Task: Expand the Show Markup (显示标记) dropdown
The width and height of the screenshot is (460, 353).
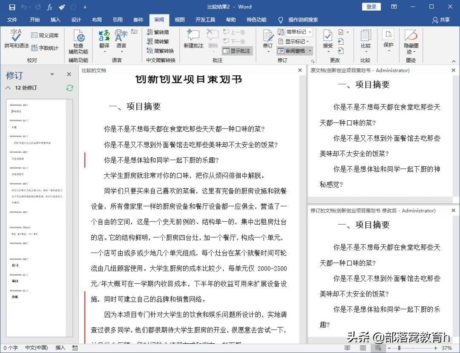Action: coord(293,41)
